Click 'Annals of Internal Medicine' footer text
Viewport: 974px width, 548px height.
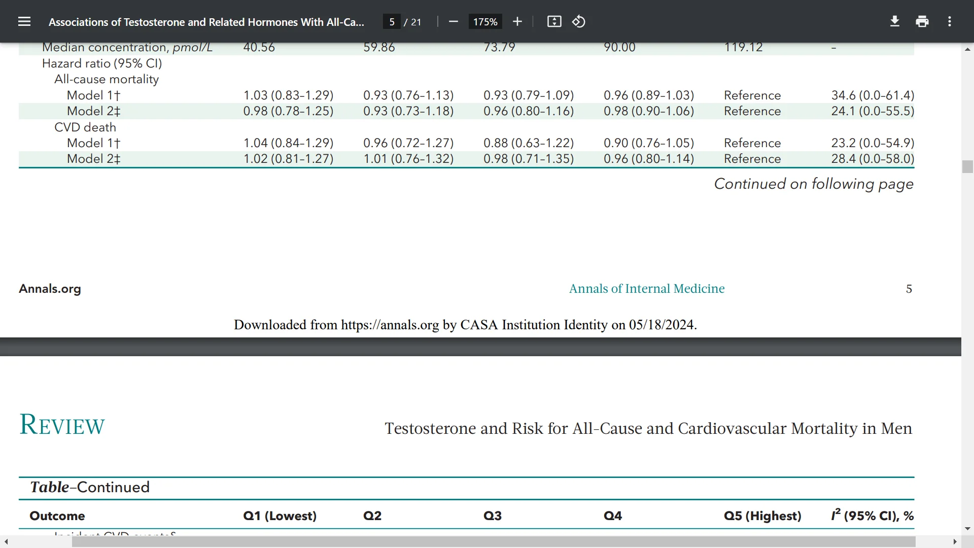[x=647, y=289]
